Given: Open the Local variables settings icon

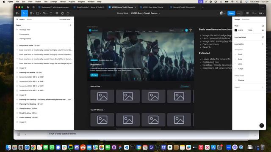Looking at the screenshot, I should pyautogui.click(x=263, y=37).
